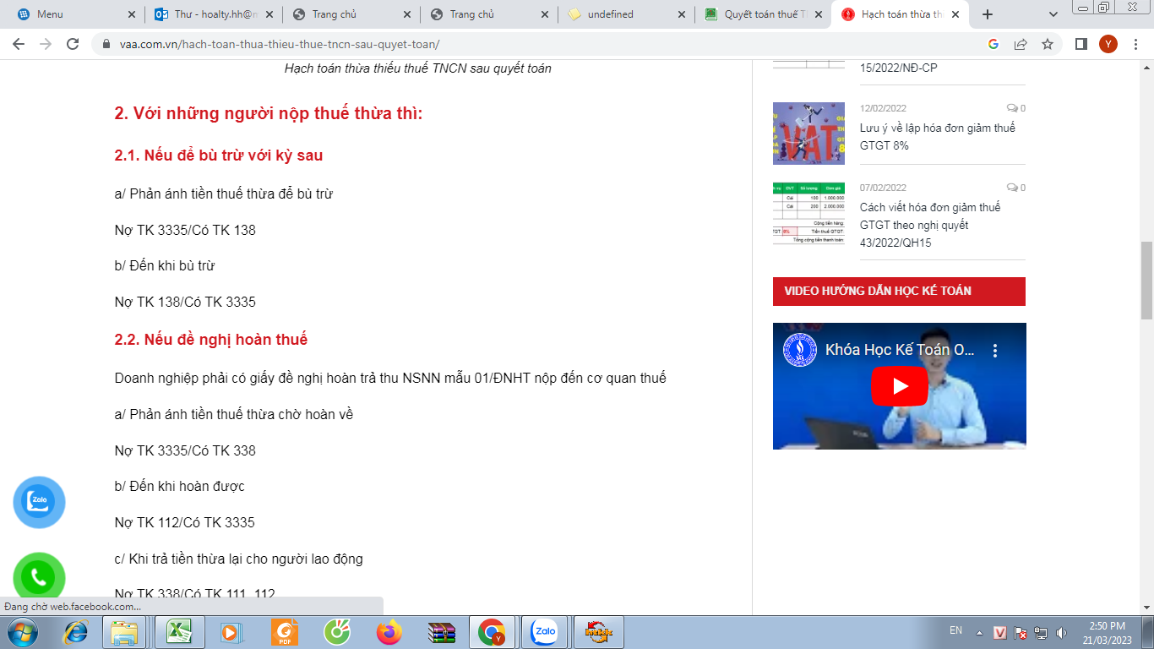Open article Cách viết hóa đơn giảm thuế GTGT

coord(929,225)
